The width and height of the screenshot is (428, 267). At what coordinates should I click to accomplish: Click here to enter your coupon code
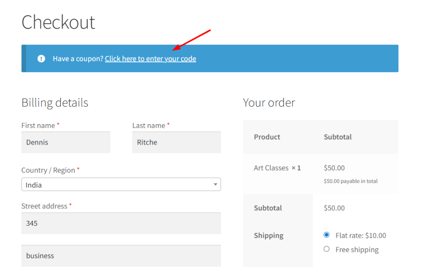(150, 58)
